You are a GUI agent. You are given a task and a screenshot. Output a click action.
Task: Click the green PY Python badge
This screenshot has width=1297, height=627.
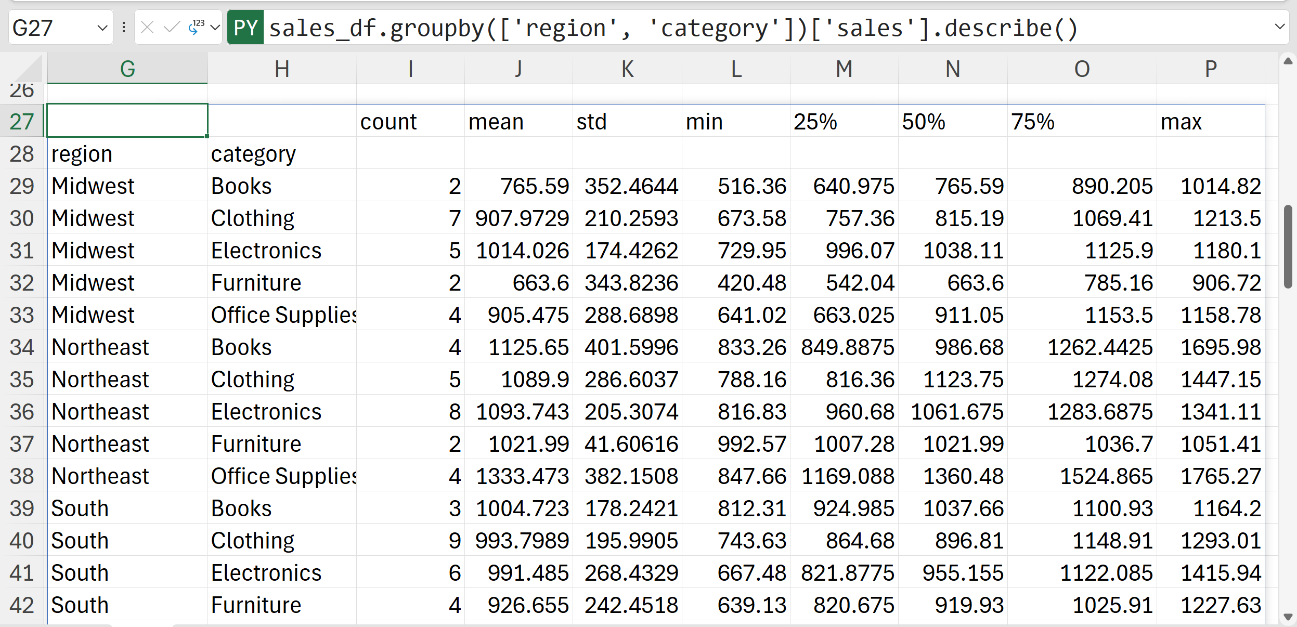coord(245,27)
